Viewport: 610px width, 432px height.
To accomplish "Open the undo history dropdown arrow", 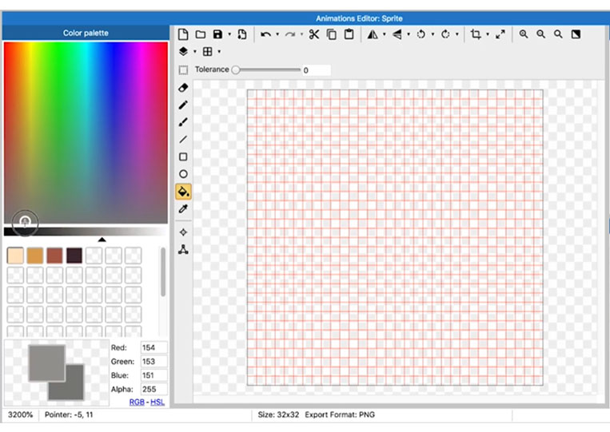I will [277, 34].
